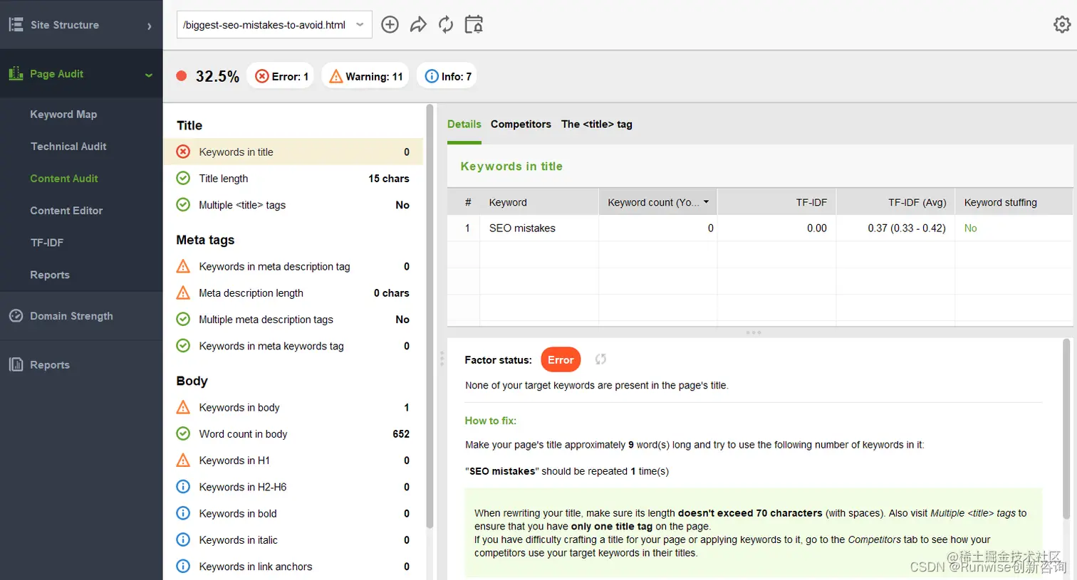Go to Content Audit in sidebar
Screen dimensions: 1077x580
64,178
